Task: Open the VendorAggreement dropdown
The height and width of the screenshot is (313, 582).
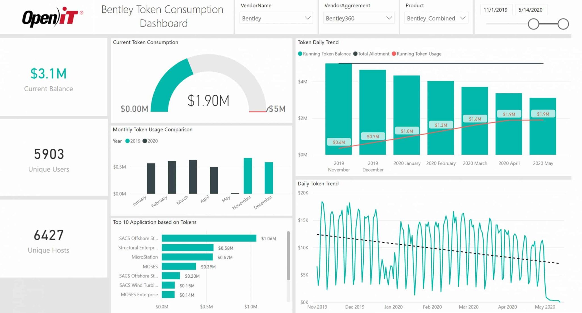Action: (390, 18)
